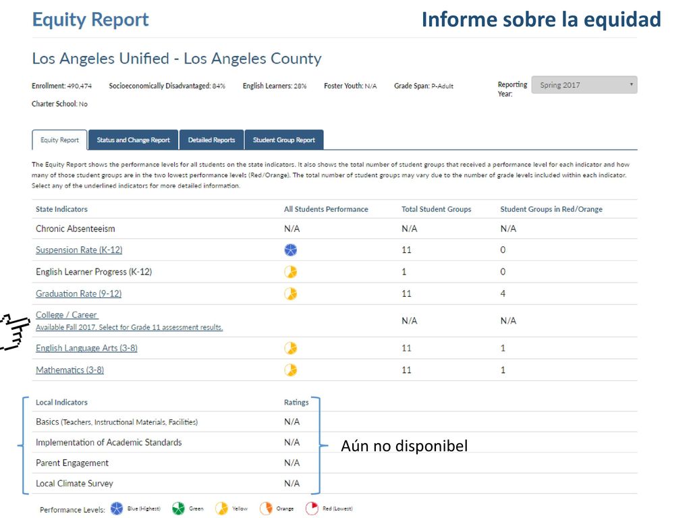Click the yellow performance icon for English Language Arts
Image resolution: width=691 pixels, height=518 pixels.
coord(290,348)
